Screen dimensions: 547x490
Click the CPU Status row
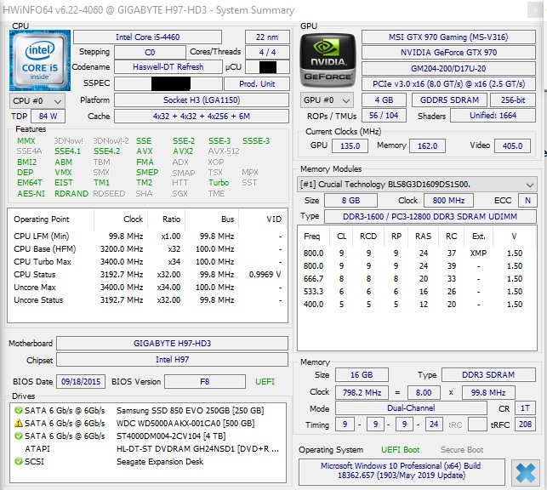(147, 275)
